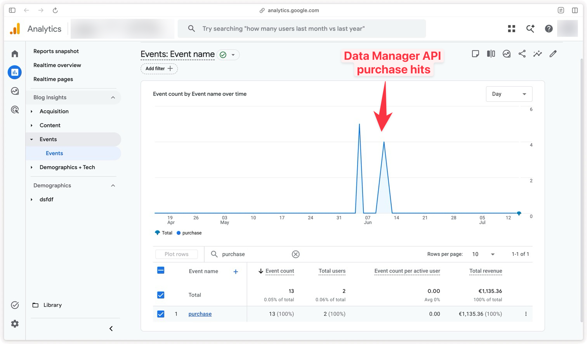This screenshot has height=344, width=587.
Task: Click the chart end-date marker point
Action: pyautogui.click(x=519, y=214)
